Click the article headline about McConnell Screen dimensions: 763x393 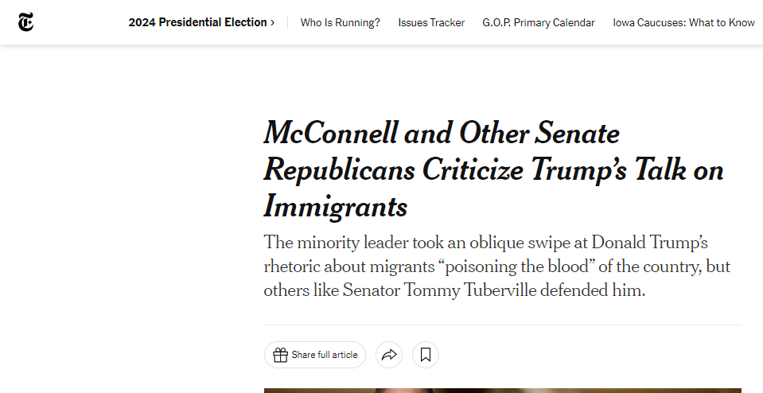point(493,169)
